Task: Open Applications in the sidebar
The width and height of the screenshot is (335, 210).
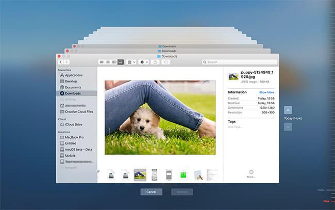Action: tap(73, 75)
